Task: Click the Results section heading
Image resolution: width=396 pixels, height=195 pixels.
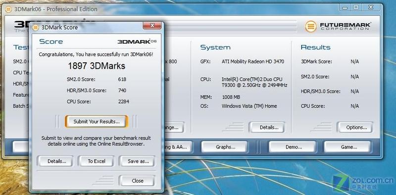Action: (315, 47)
